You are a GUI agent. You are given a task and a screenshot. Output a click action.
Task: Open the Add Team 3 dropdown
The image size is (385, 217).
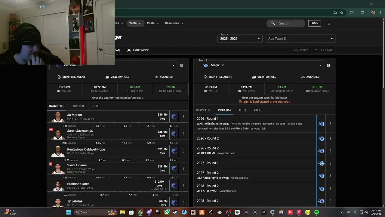click(300, 39)
